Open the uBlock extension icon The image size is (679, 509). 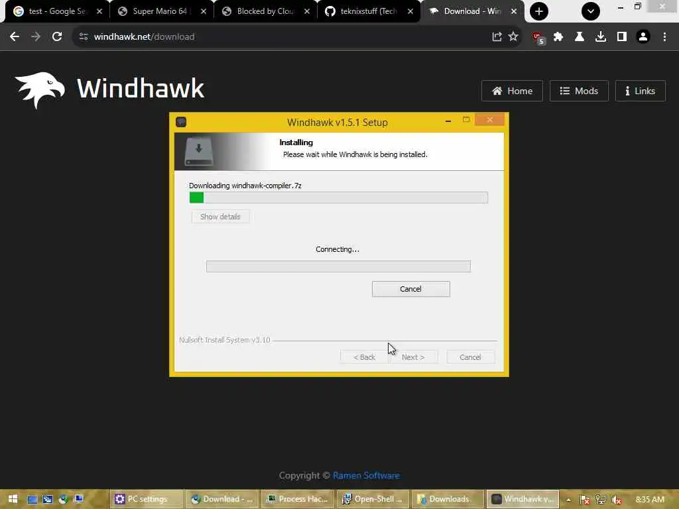coord(538,38)
